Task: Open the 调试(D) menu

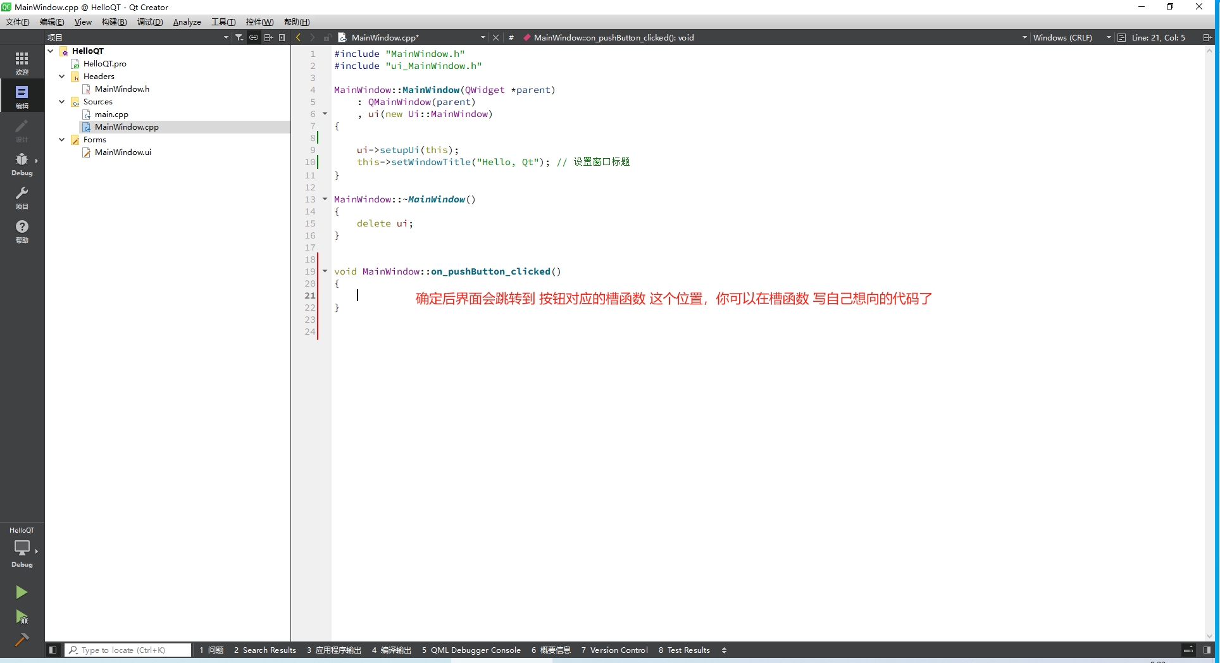Action: click(149, 22)
